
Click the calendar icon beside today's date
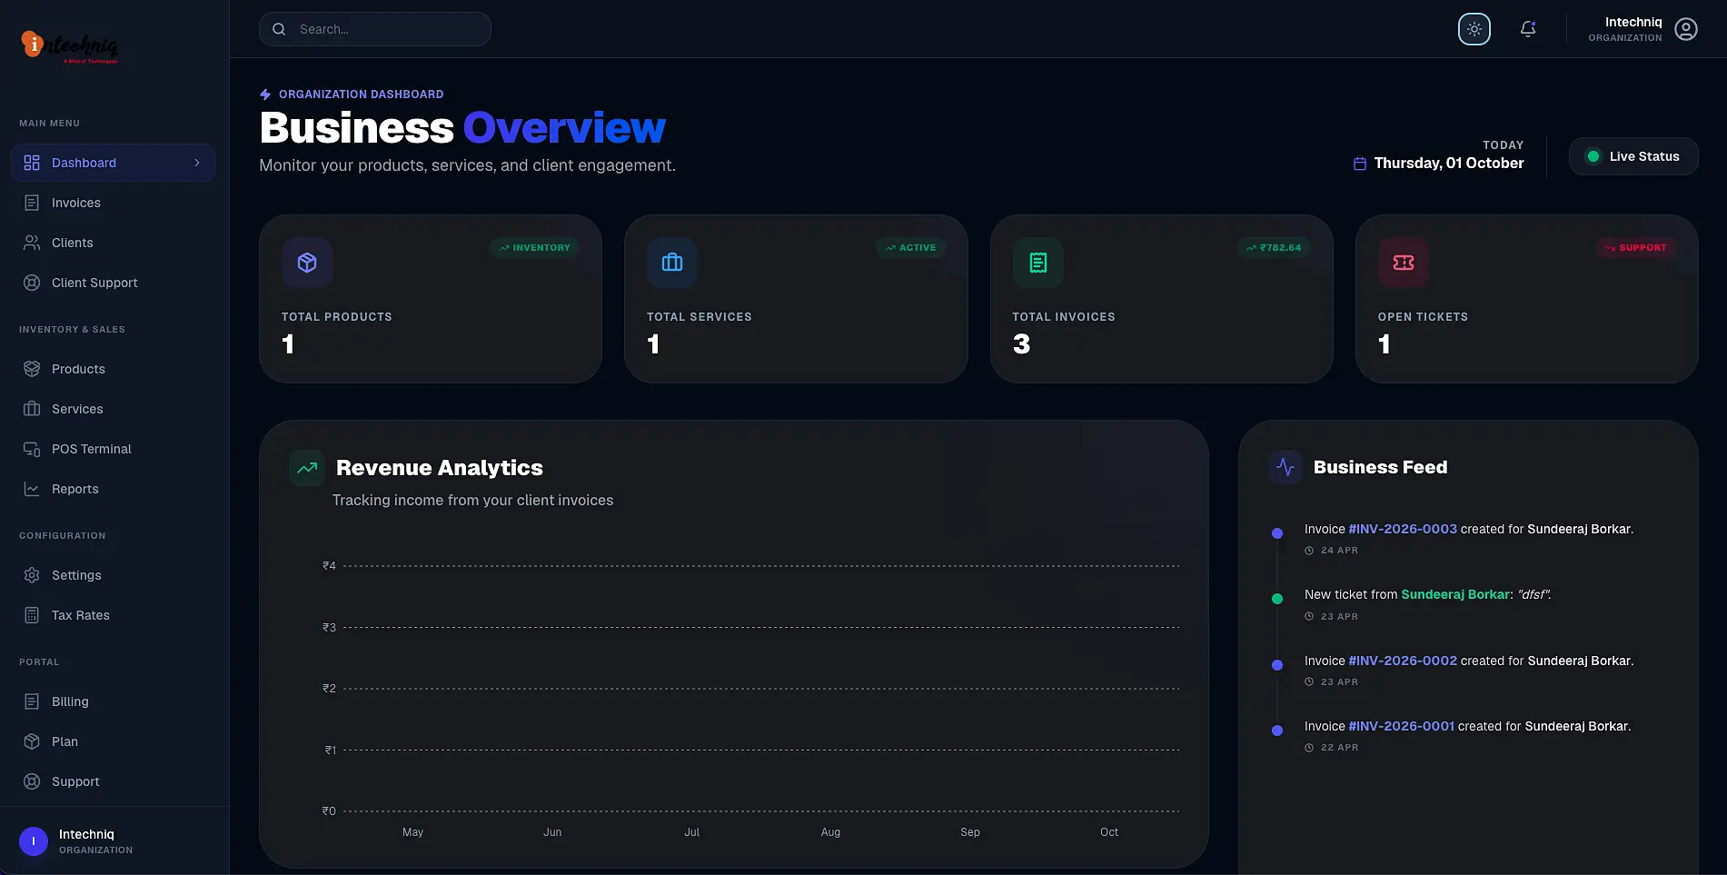click(x=1360, y=164)
